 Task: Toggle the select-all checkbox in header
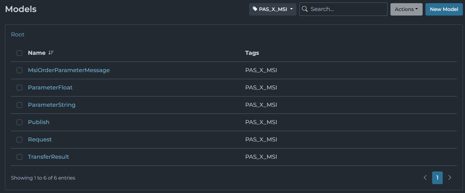click(x=19, y=53)
